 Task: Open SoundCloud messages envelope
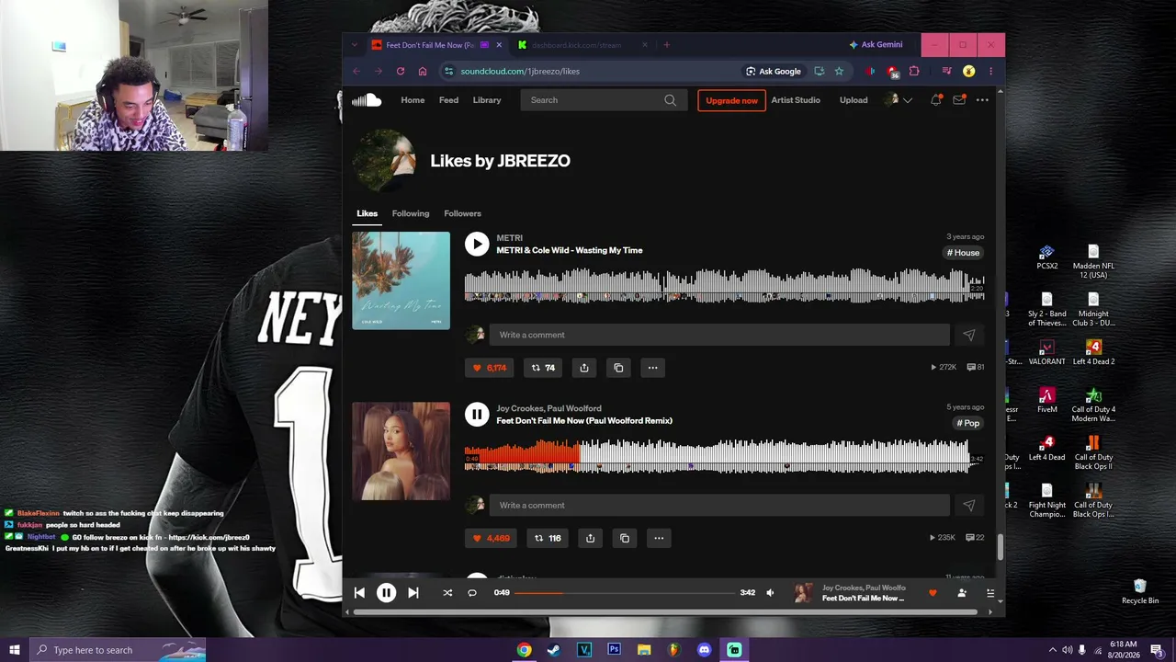pos(959,100)
